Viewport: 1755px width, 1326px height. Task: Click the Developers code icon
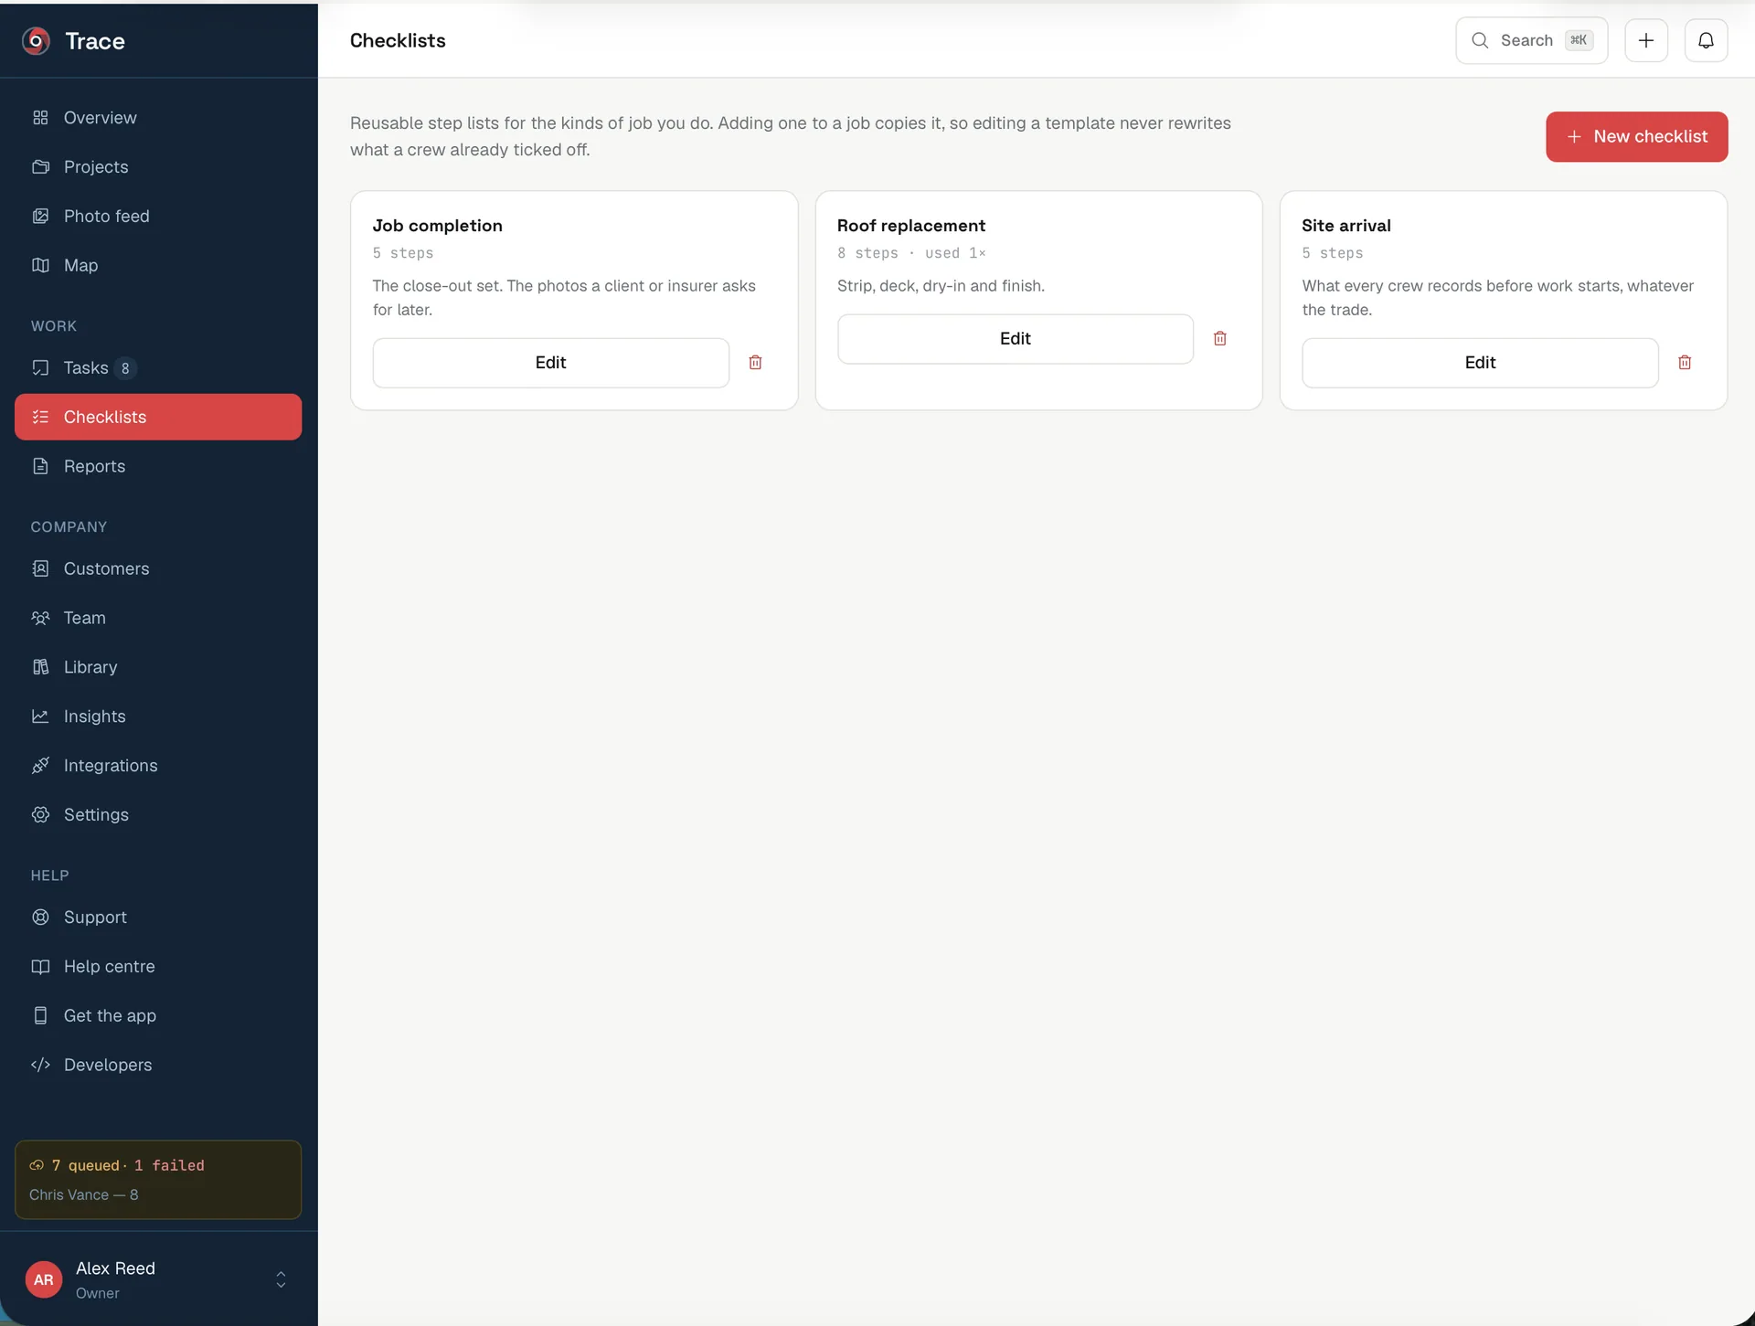point(40,1066)
